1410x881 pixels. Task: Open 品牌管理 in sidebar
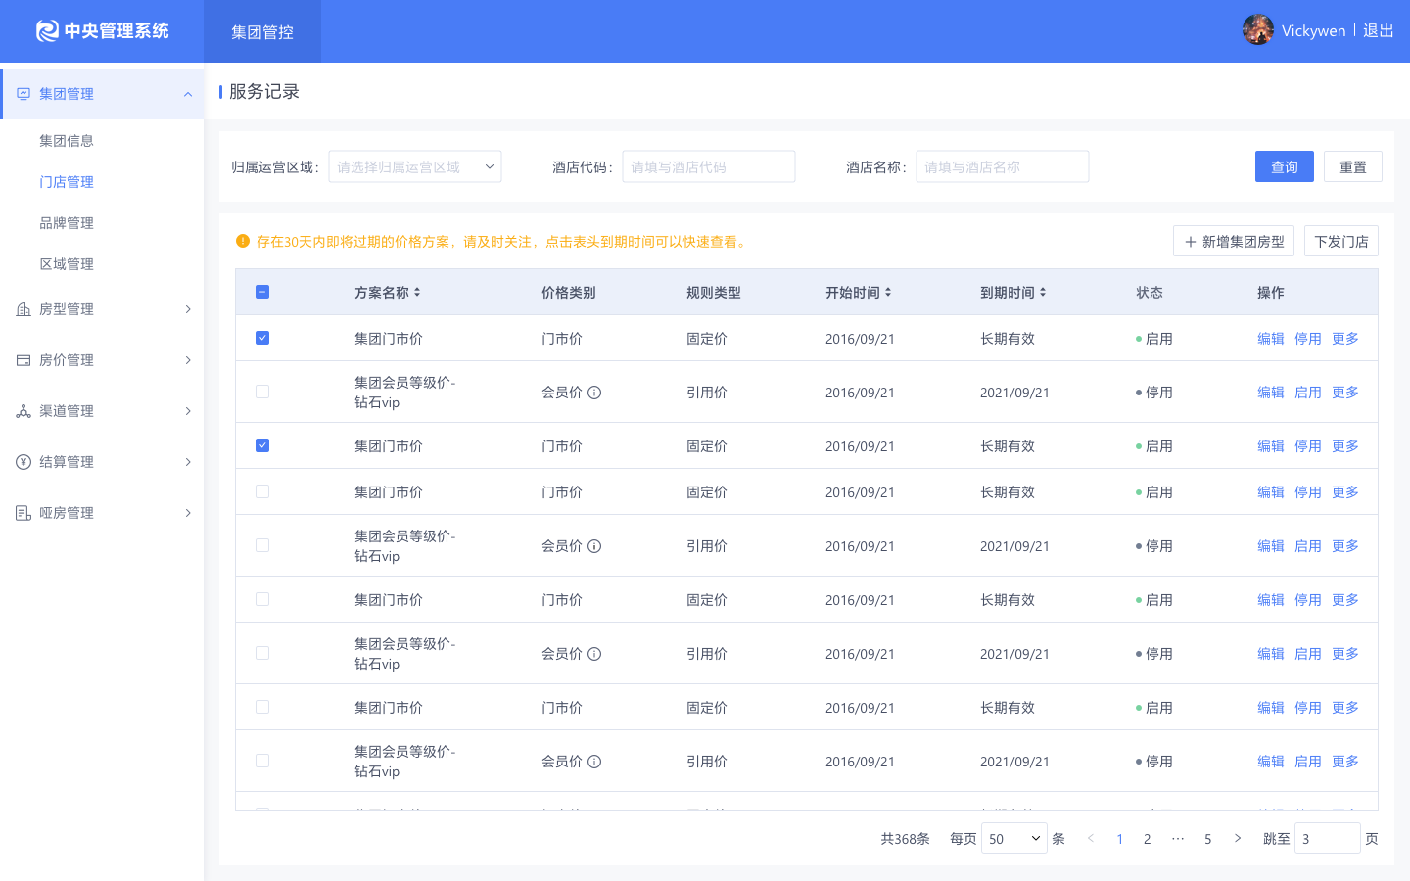coord(67,223)
